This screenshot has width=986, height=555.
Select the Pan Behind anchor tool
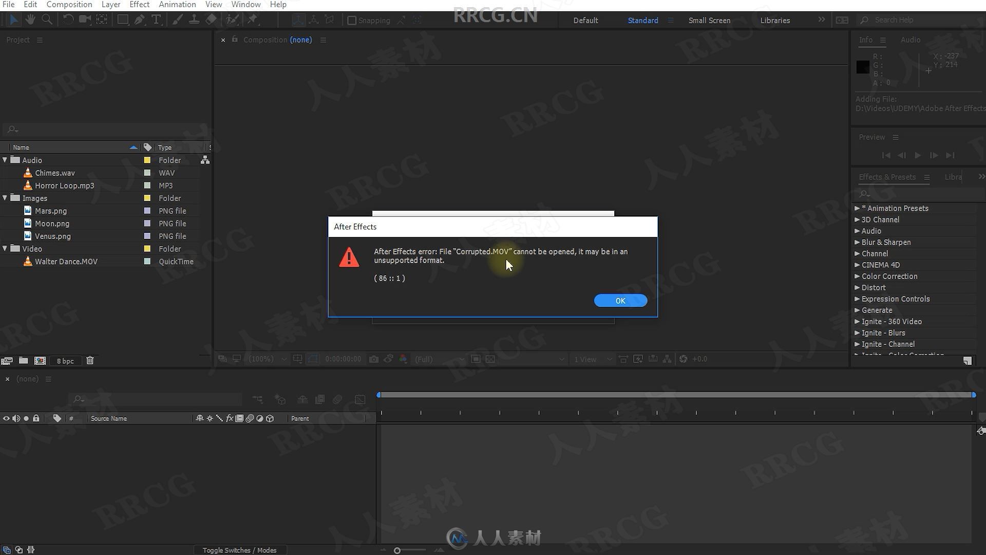click(x=102, y=20)
